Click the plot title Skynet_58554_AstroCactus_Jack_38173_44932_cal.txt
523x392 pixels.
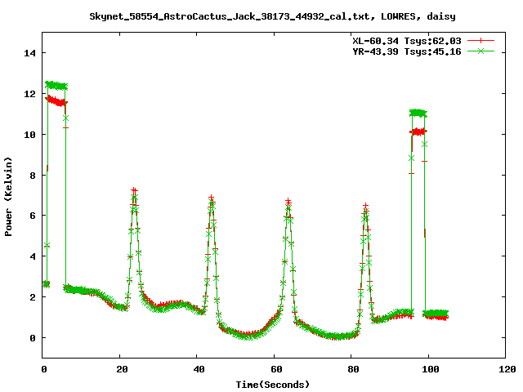point(230,16)
